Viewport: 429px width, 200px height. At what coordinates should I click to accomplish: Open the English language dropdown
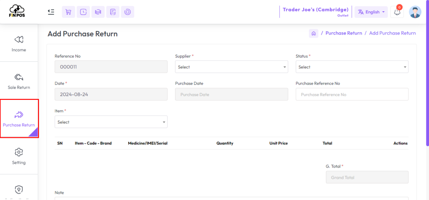371,12
